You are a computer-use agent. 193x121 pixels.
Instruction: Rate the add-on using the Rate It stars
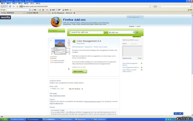(x=134, y=44)
